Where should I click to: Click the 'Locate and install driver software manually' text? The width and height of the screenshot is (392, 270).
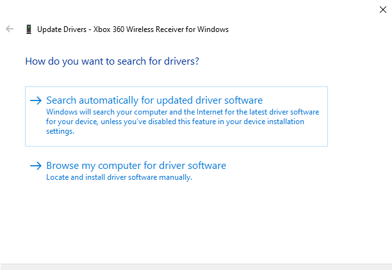[x=119, y=177]
